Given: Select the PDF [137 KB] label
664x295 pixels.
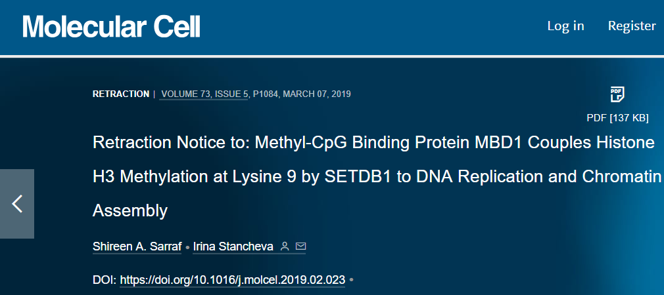Looking at the screenshot, I should pos(617,118).
